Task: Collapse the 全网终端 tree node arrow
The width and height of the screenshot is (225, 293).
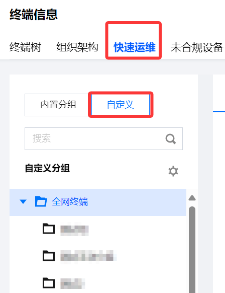Action: point(23,201)
